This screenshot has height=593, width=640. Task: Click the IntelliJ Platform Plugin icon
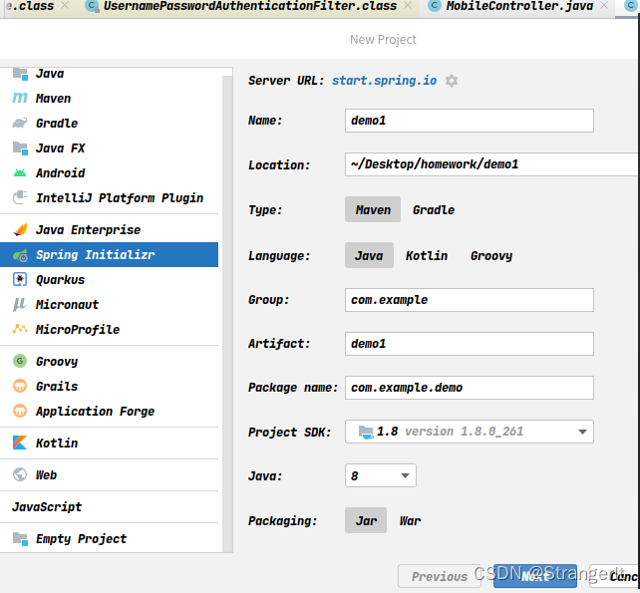[20, 197]
